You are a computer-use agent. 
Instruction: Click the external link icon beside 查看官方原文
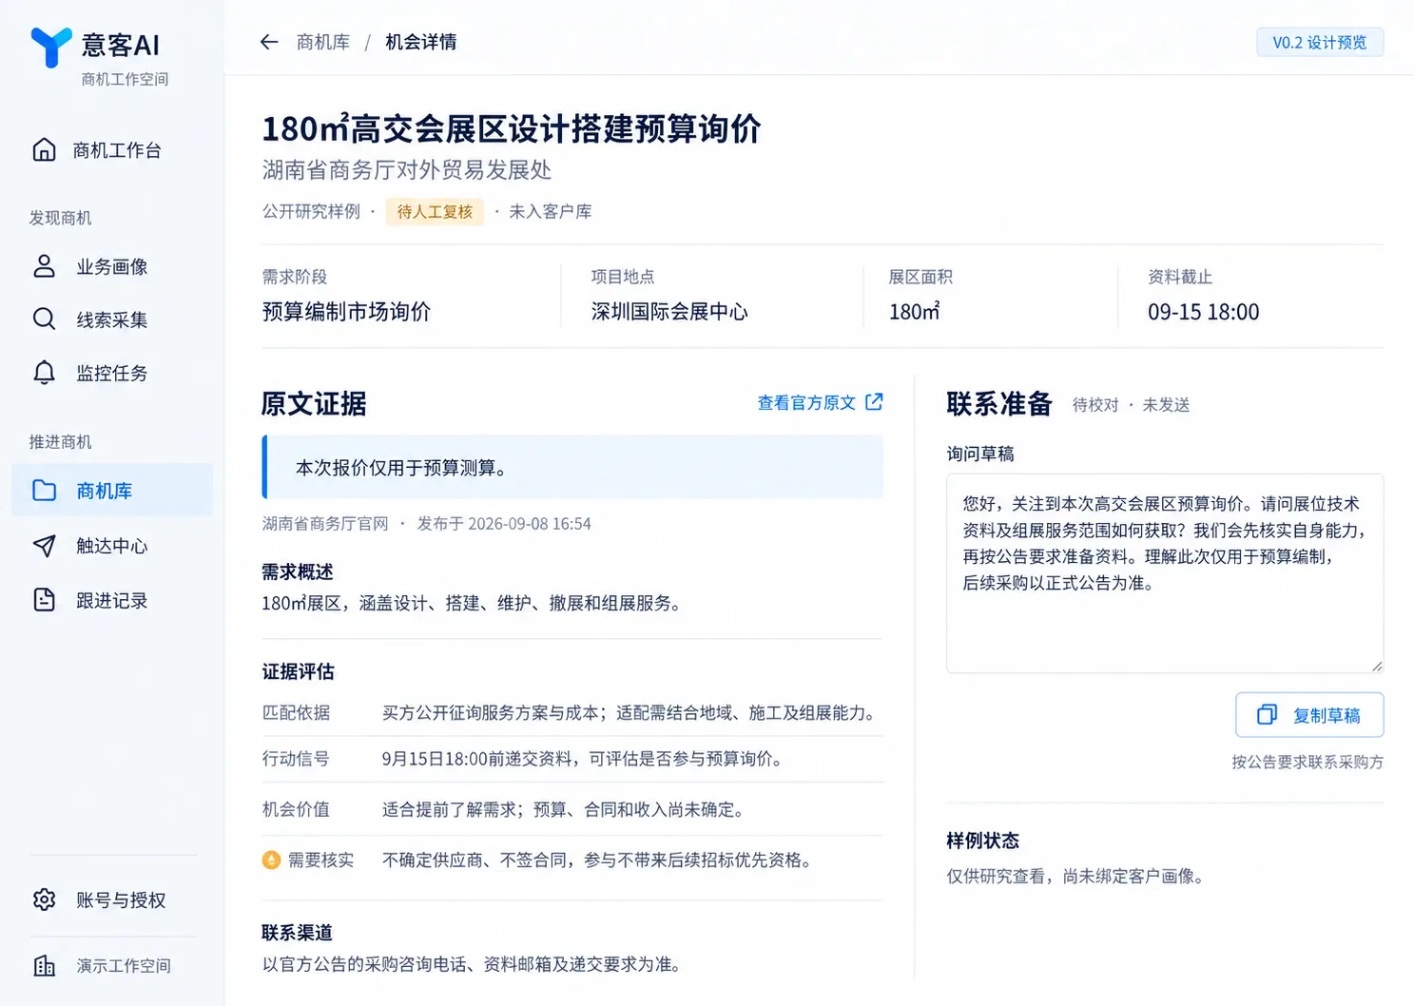874,401
